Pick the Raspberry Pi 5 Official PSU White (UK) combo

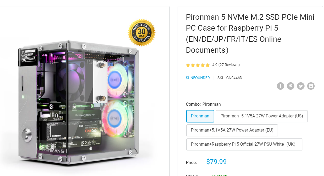pyautogui.click(x=244, y=144)
